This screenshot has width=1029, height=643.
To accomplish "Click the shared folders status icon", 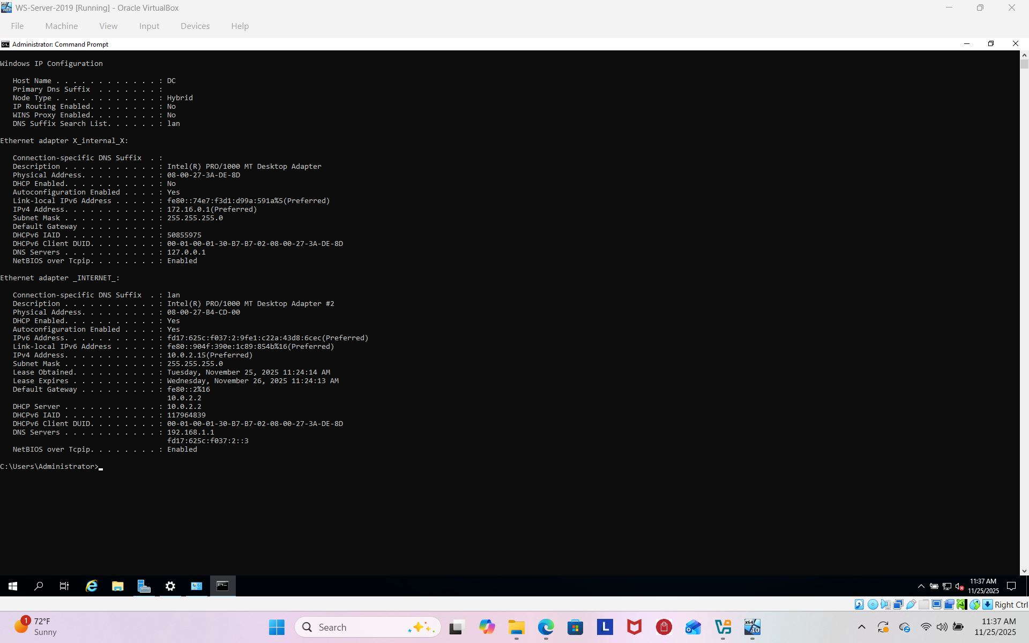I will click(924, 604).
